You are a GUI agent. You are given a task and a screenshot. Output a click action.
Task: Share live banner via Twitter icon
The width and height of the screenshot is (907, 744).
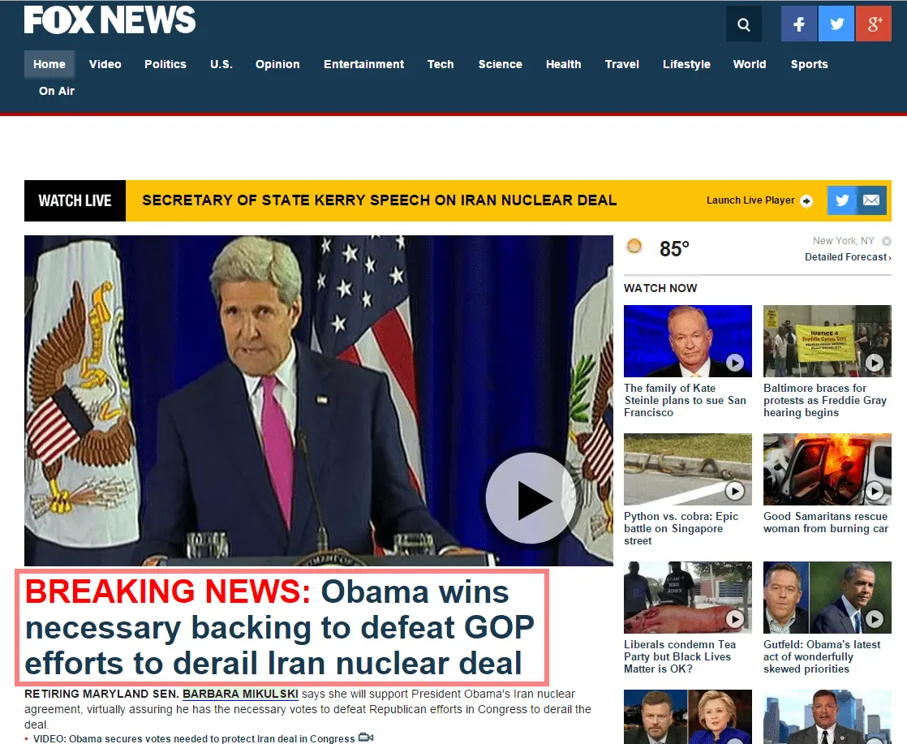(842, 200)
